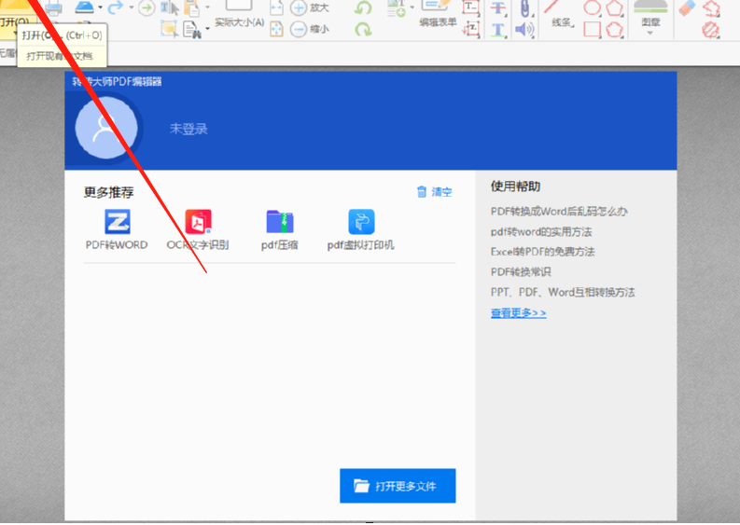Click the 未登录 not-logged-in label

pyautogui.click(x=188, y=129)
